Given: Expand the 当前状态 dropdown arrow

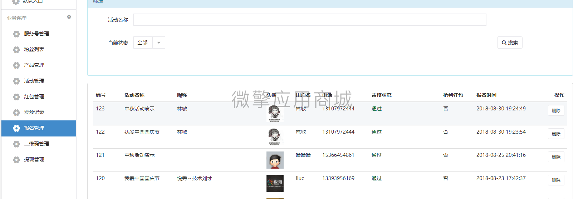Looking at the screenshot, I should click(x=159, y=43).
